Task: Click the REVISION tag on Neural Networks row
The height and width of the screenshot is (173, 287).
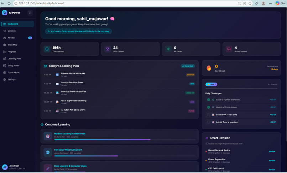Action: click(x=191, y=75)
